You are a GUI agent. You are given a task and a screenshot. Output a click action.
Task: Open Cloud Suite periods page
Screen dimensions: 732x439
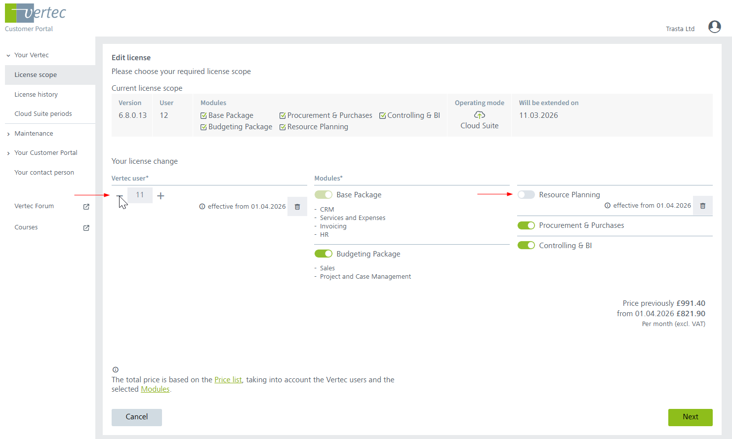pyautogui.click(x=43, y=113)
